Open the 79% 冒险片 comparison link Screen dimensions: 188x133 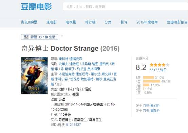coord(151,111)
